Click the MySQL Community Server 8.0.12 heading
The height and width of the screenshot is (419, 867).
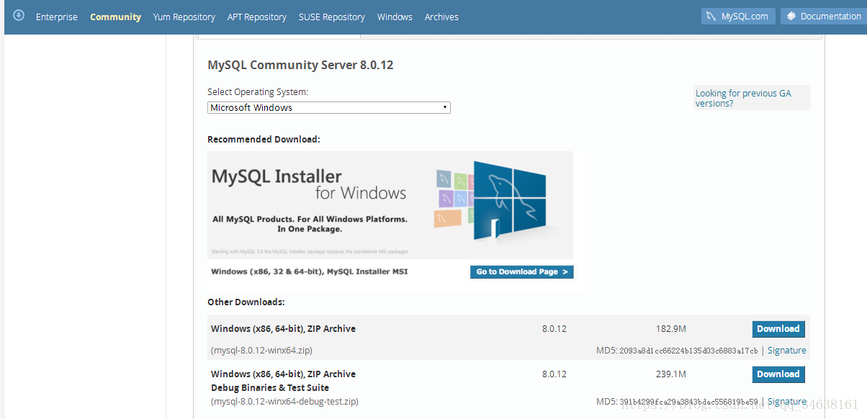300,66
